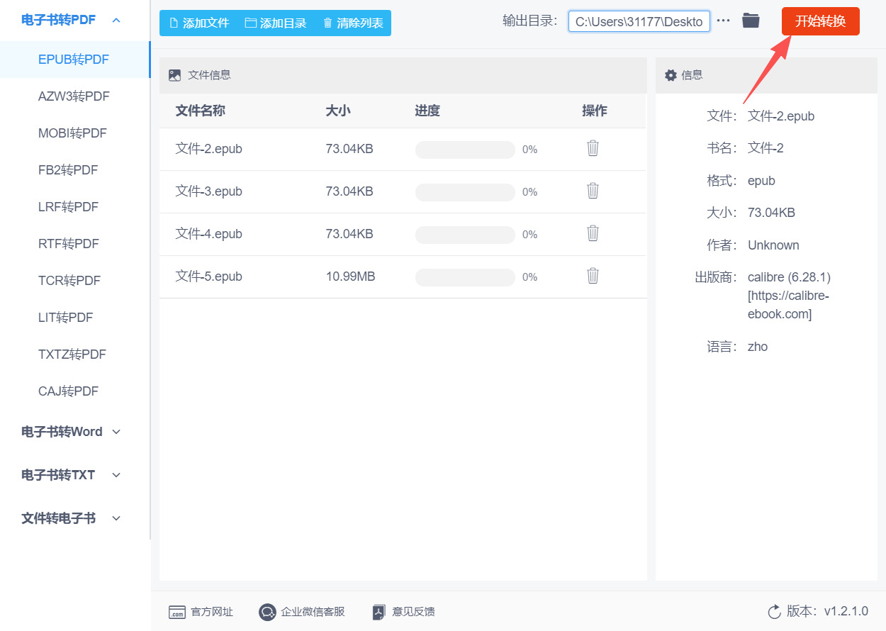The height and width of the screenshot is (631, 886).
Task: Click 添加文件 button
Action: point(199,23)
